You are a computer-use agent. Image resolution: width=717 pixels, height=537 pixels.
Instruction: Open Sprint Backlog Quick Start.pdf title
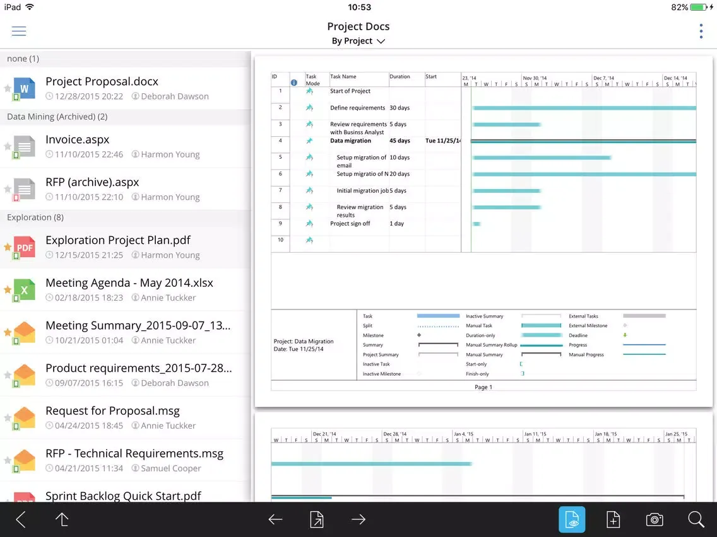pos(123,496)
